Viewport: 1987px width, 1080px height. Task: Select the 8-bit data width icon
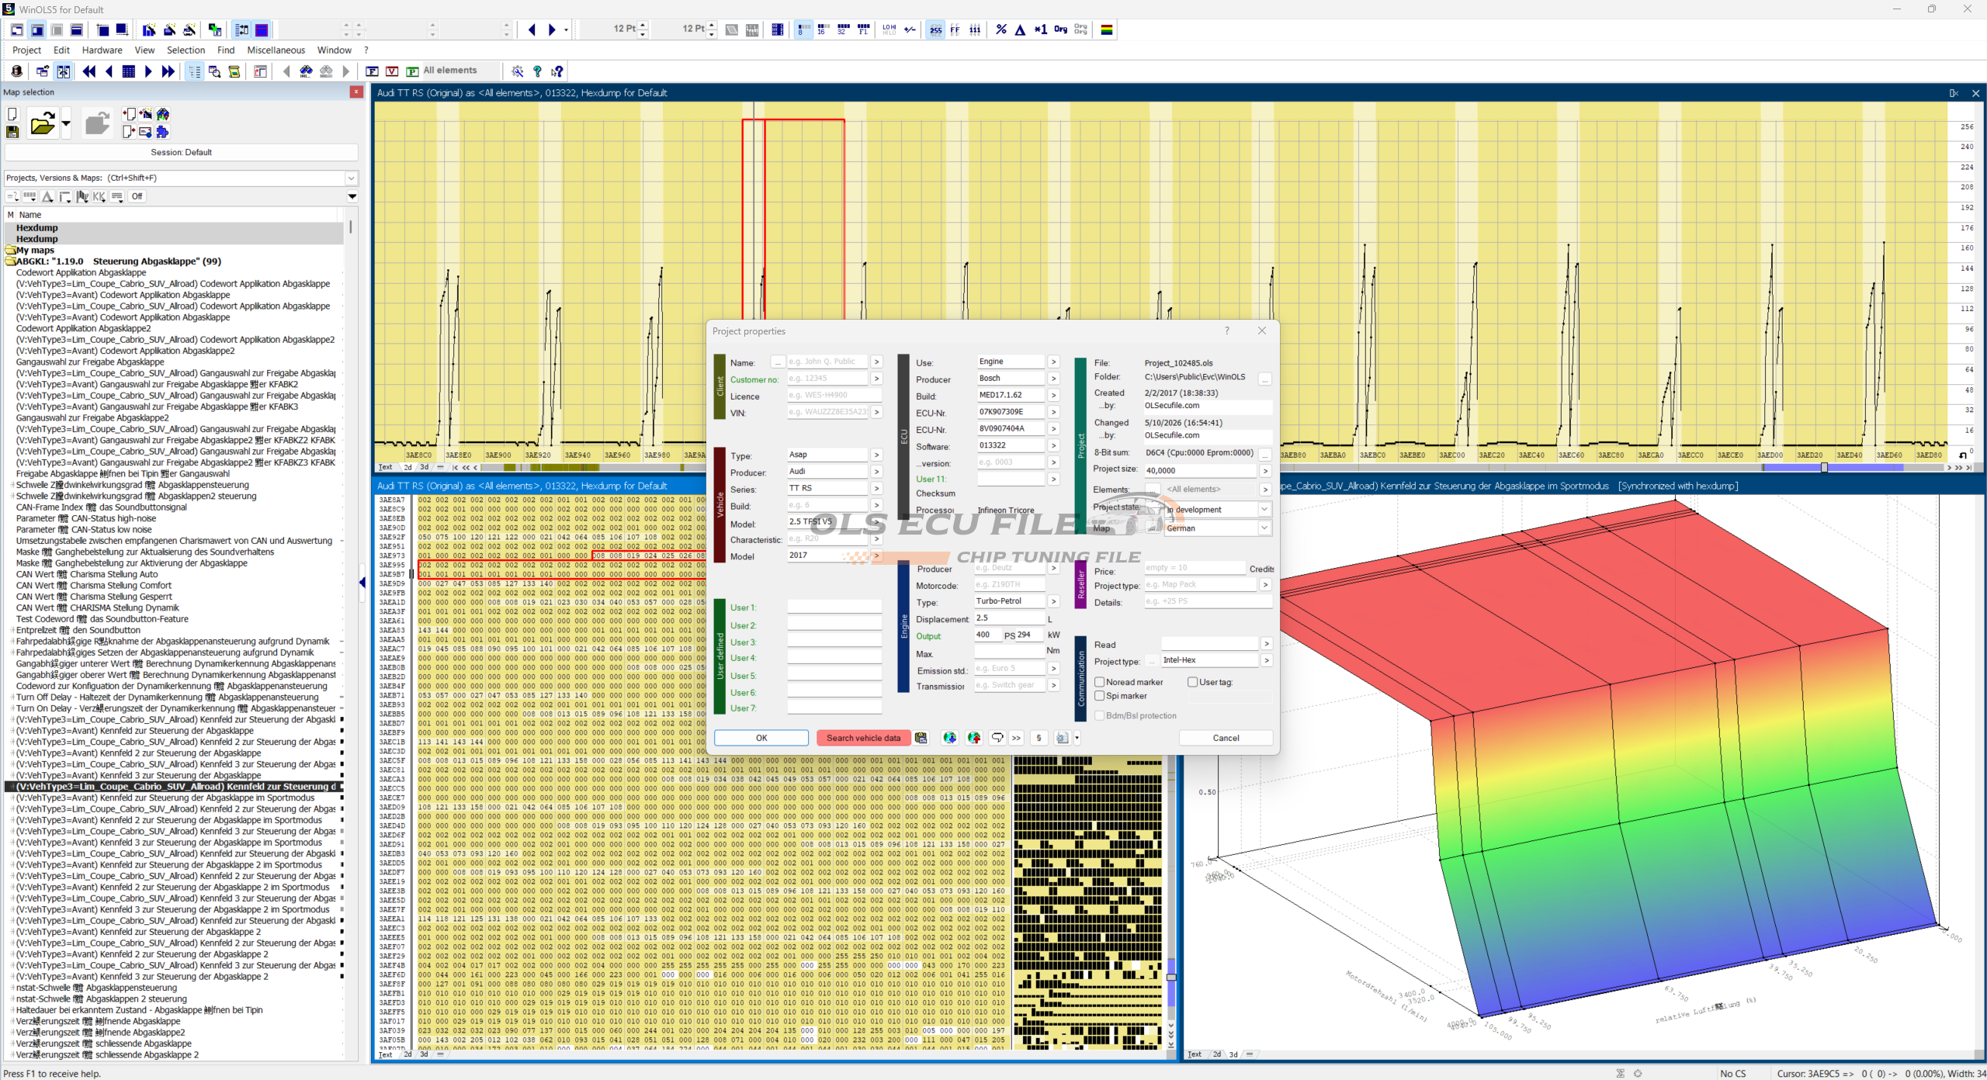tap(803, 29)
